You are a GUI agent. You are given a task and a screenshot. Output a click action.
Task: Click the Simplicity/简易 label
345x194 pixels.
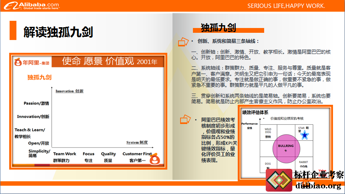coord(39,153)
